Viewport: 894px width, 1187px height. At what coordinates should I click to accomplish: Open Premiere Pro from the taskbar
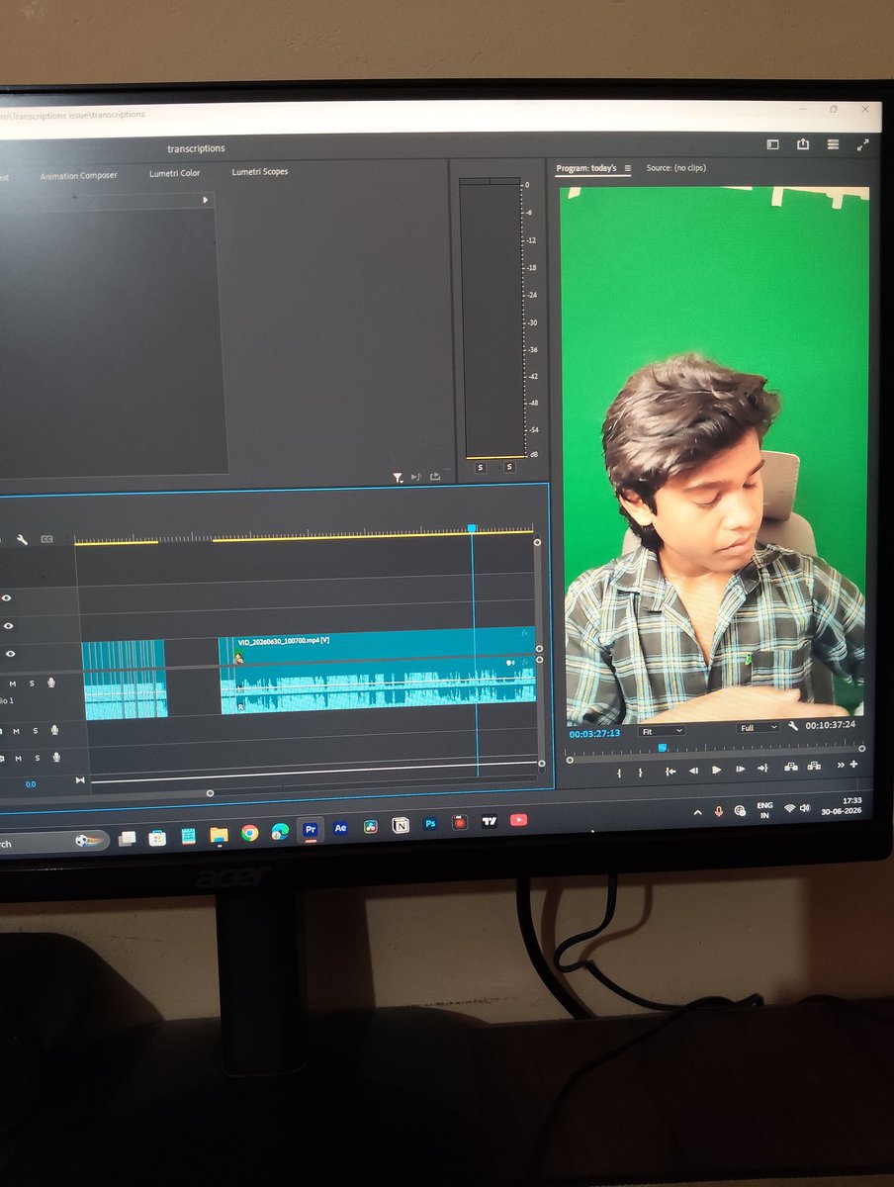click(311, 830)
